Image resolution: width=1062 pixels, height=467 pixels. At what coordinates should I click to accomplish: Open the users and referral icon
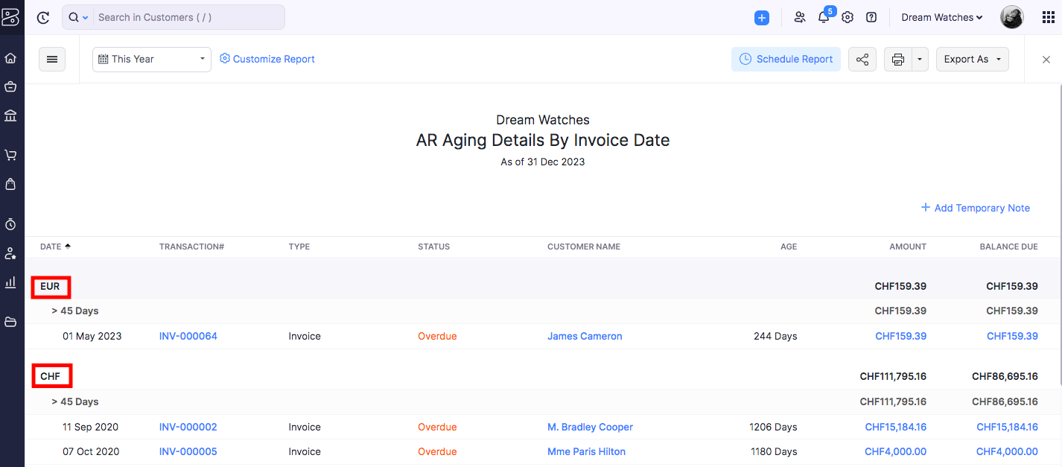pos(800,17)
